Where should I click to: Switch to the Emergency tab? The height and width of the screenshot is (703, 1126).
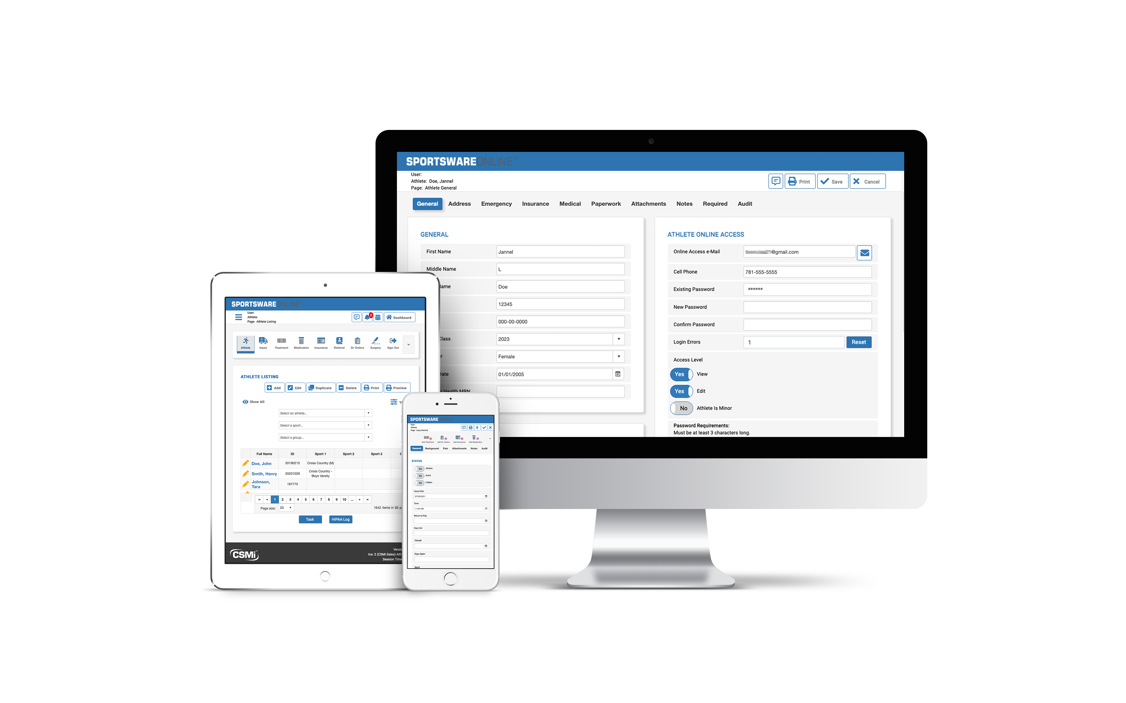coord(496,203)
